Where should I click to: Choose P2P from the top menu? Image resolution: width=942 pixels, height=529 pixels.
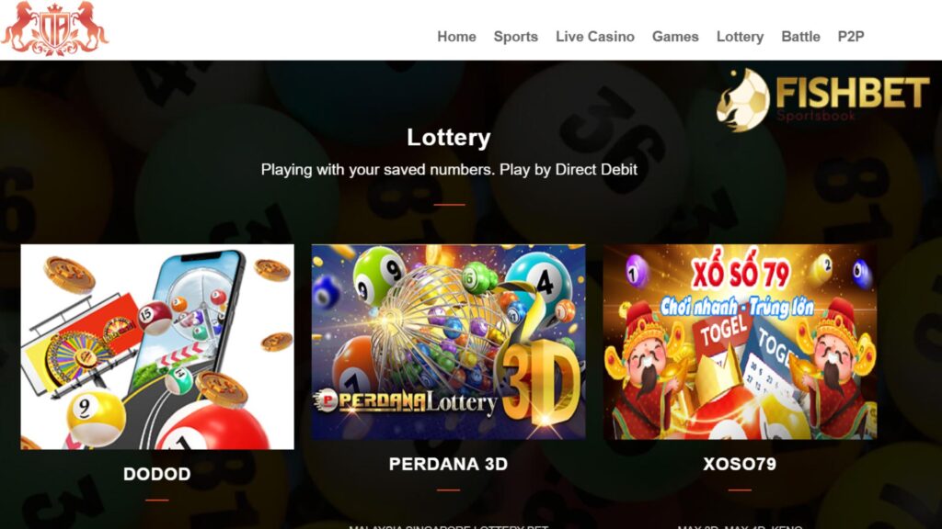click(851, 37)
